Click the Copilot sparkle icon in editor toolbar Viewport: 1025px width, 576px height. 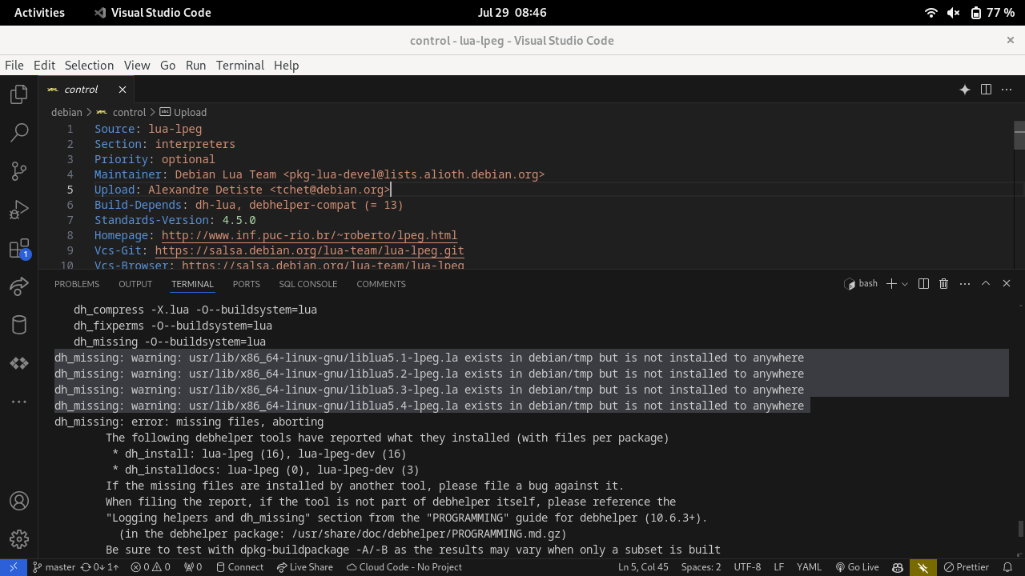[x=965, y=90]
